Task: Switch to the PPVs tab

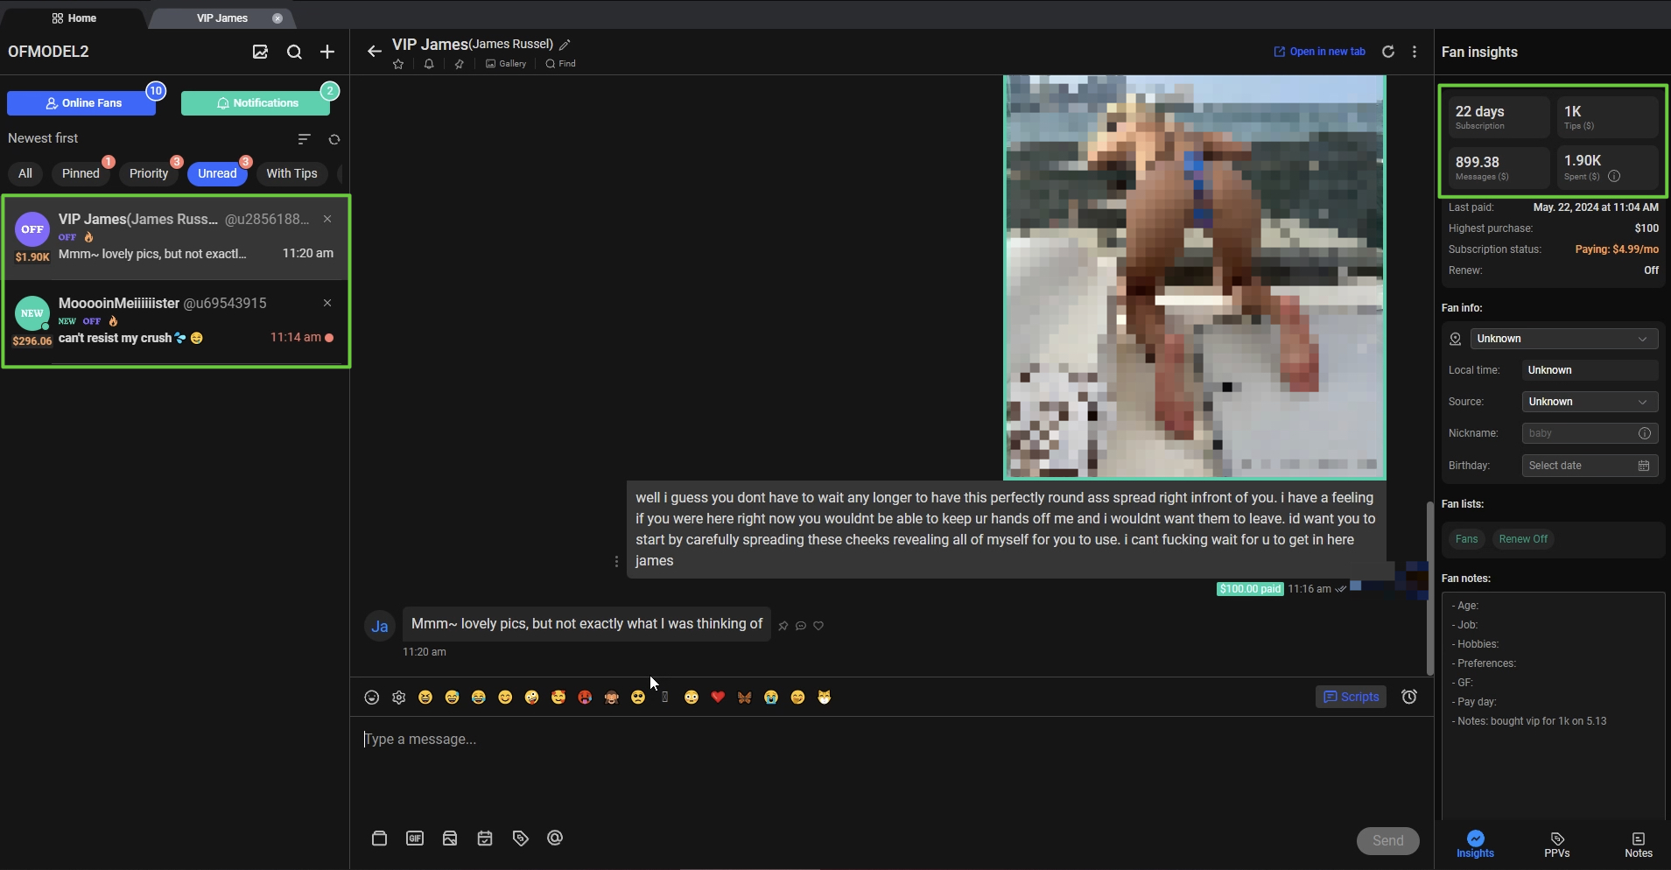Action: tap(1556, 845)
